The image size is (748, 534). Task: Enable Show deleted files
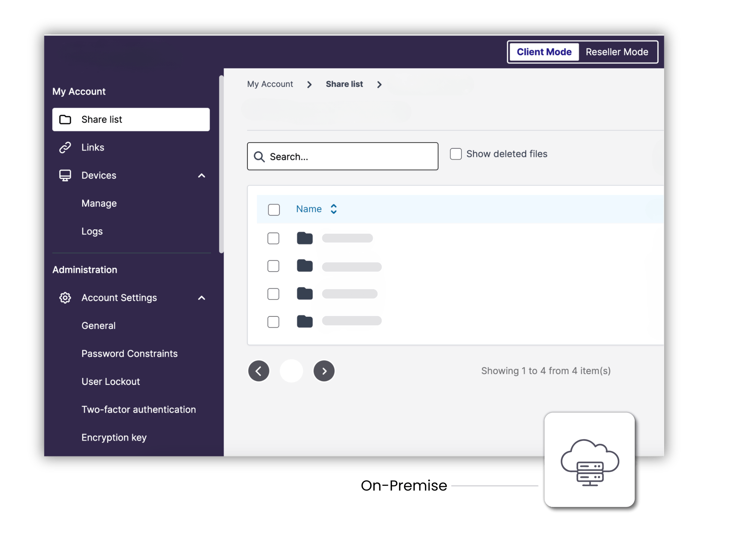456,154
